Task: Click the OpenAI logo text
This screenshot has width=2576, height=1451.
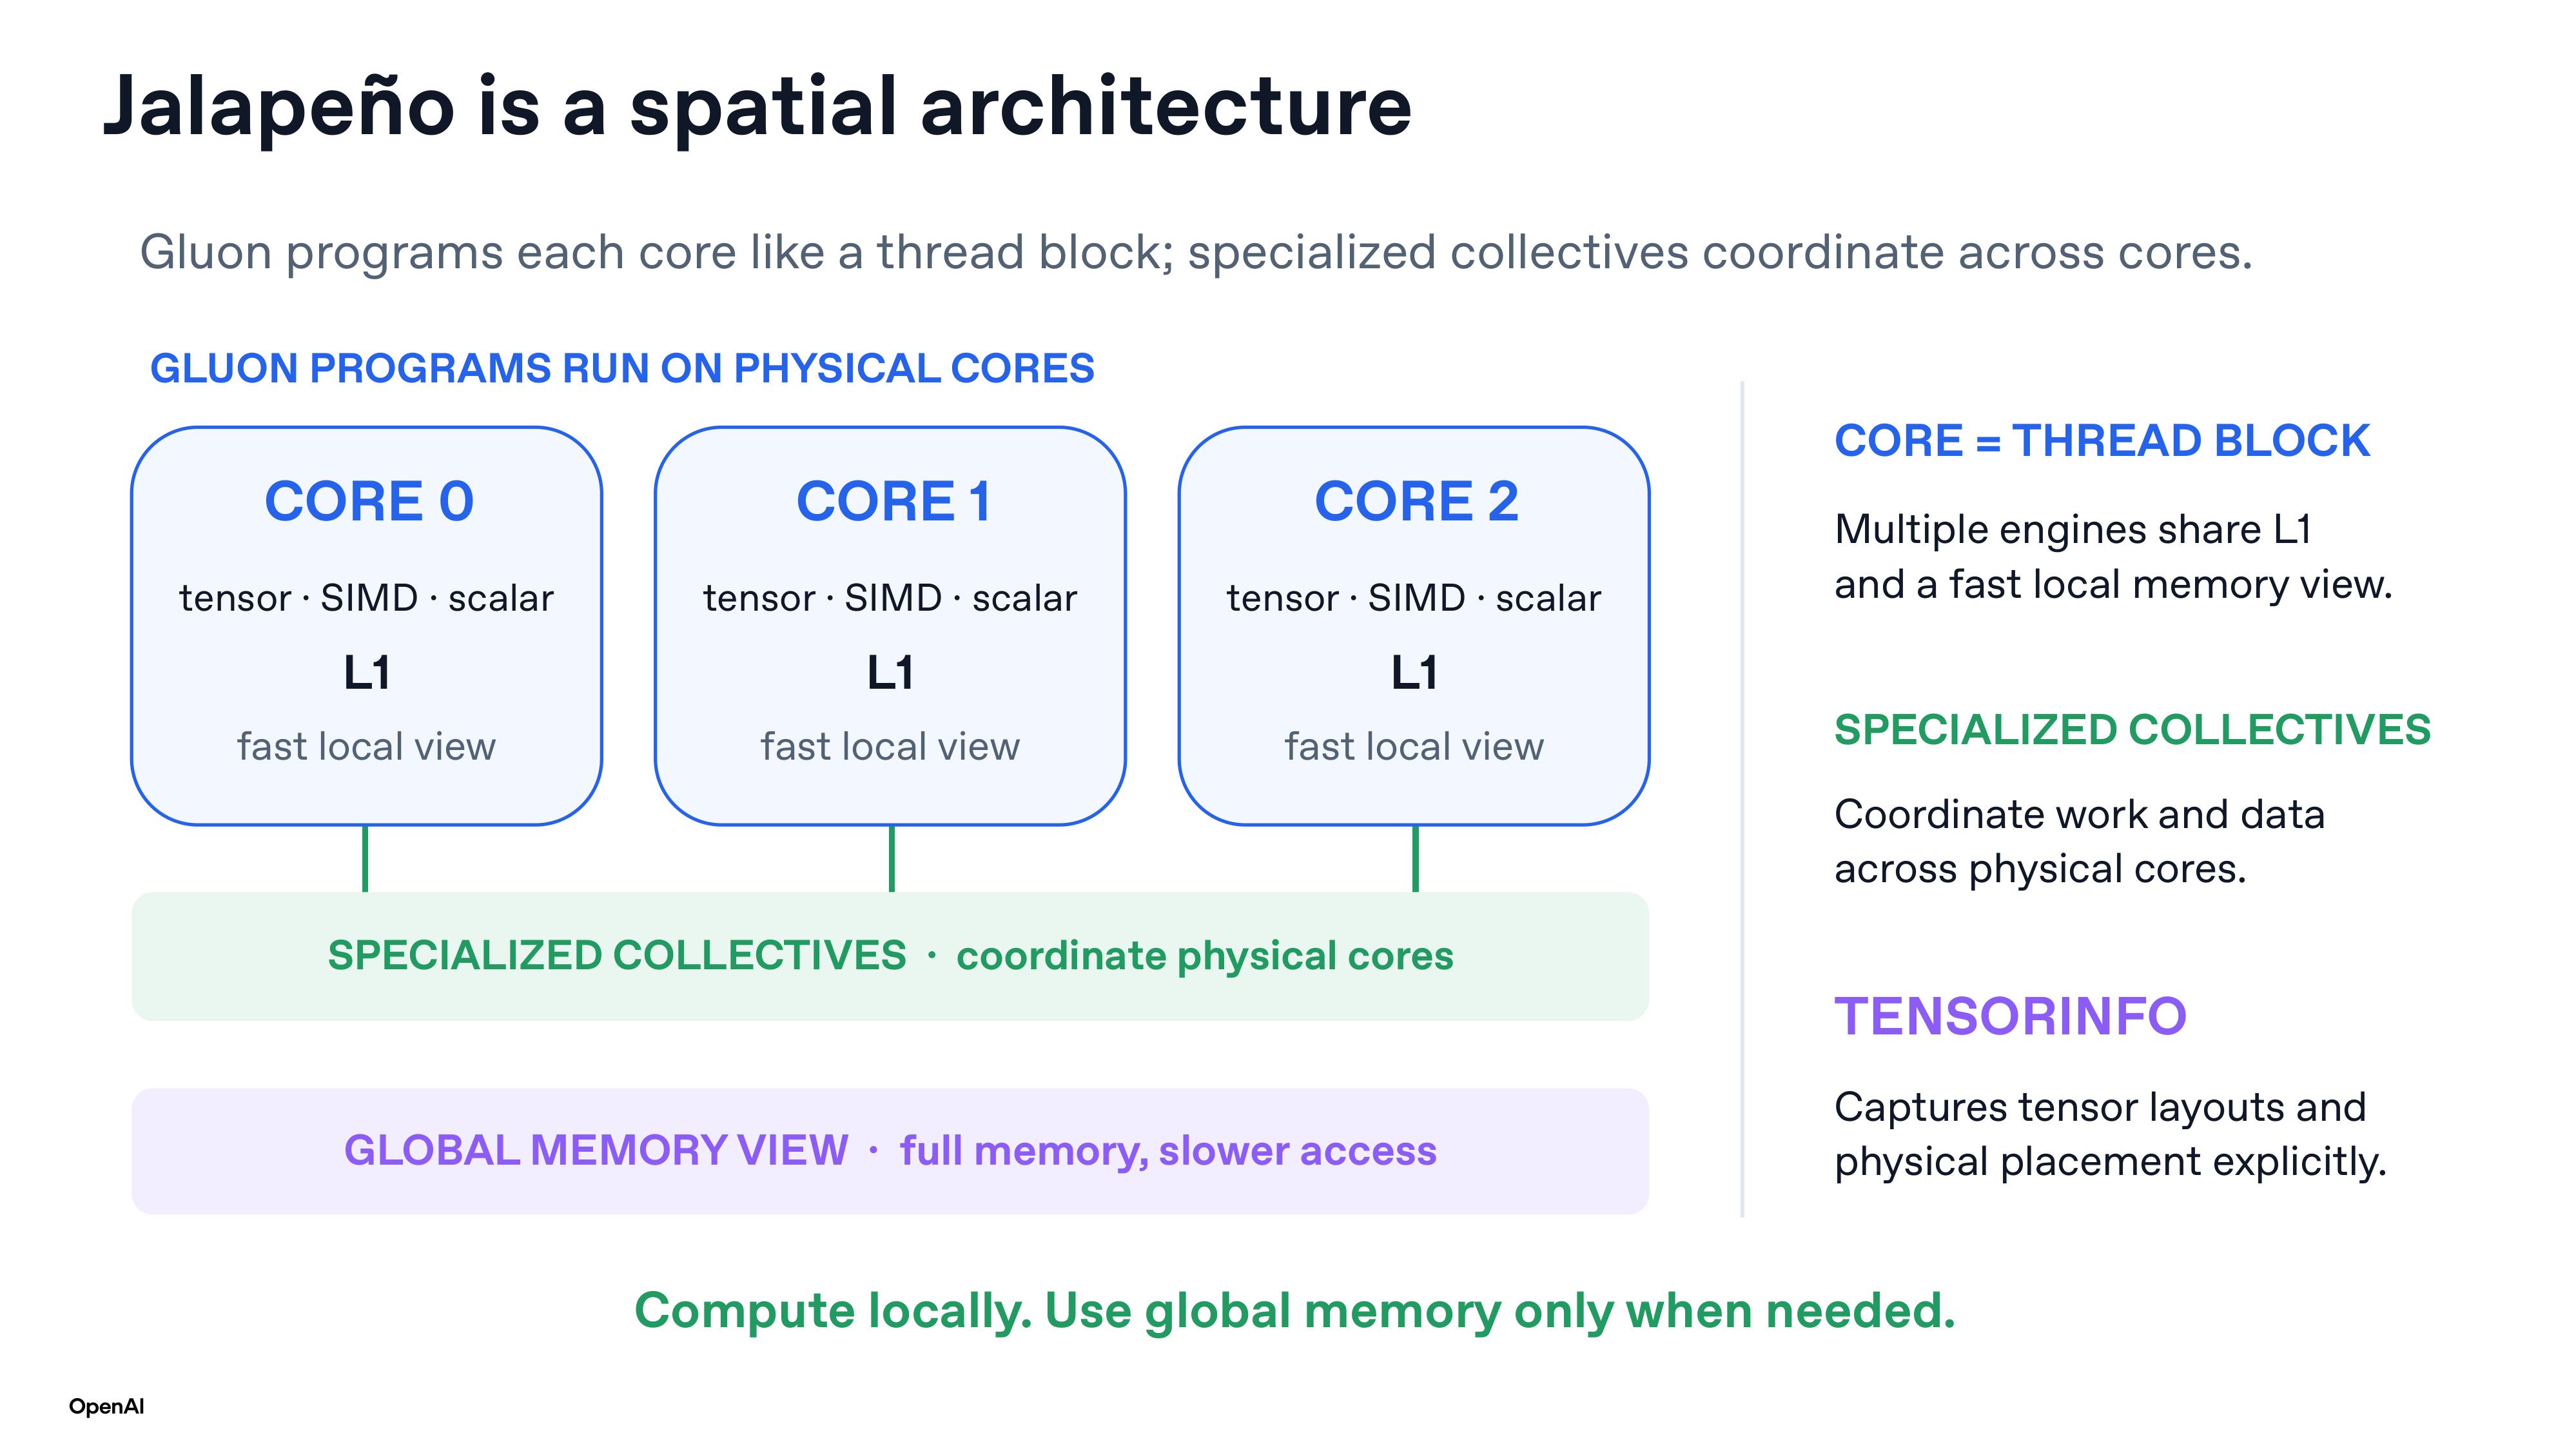Action: point(107,1407)
